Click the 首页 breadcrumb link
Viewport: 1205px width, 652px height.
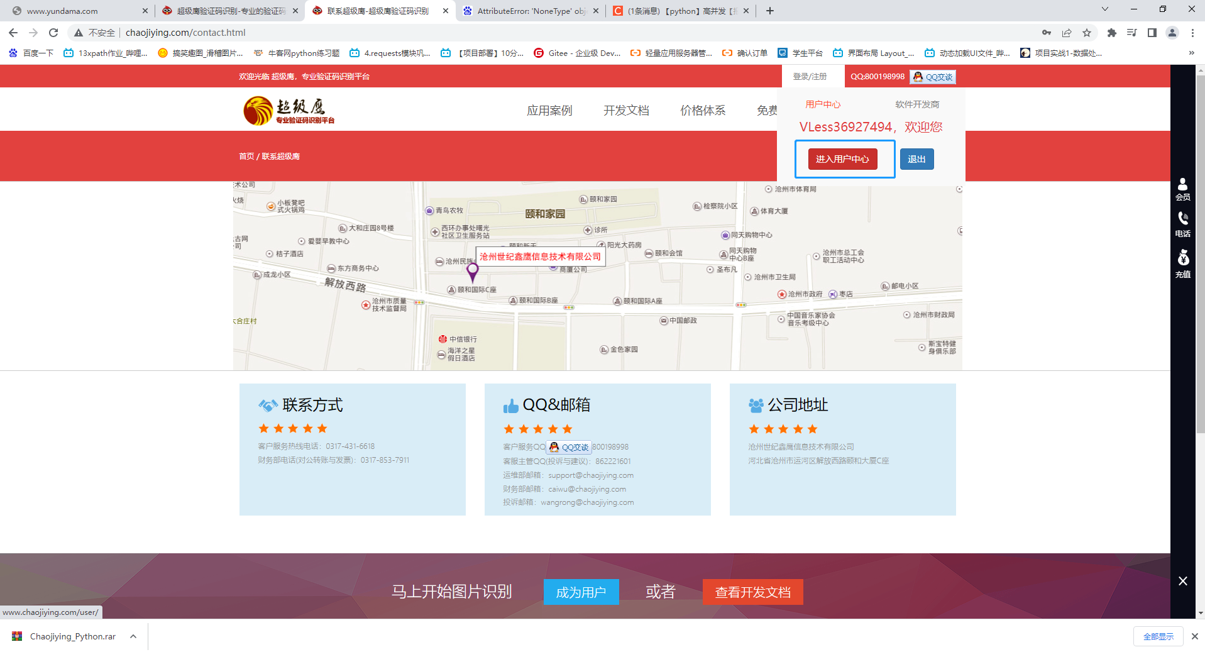coord(246,157)
